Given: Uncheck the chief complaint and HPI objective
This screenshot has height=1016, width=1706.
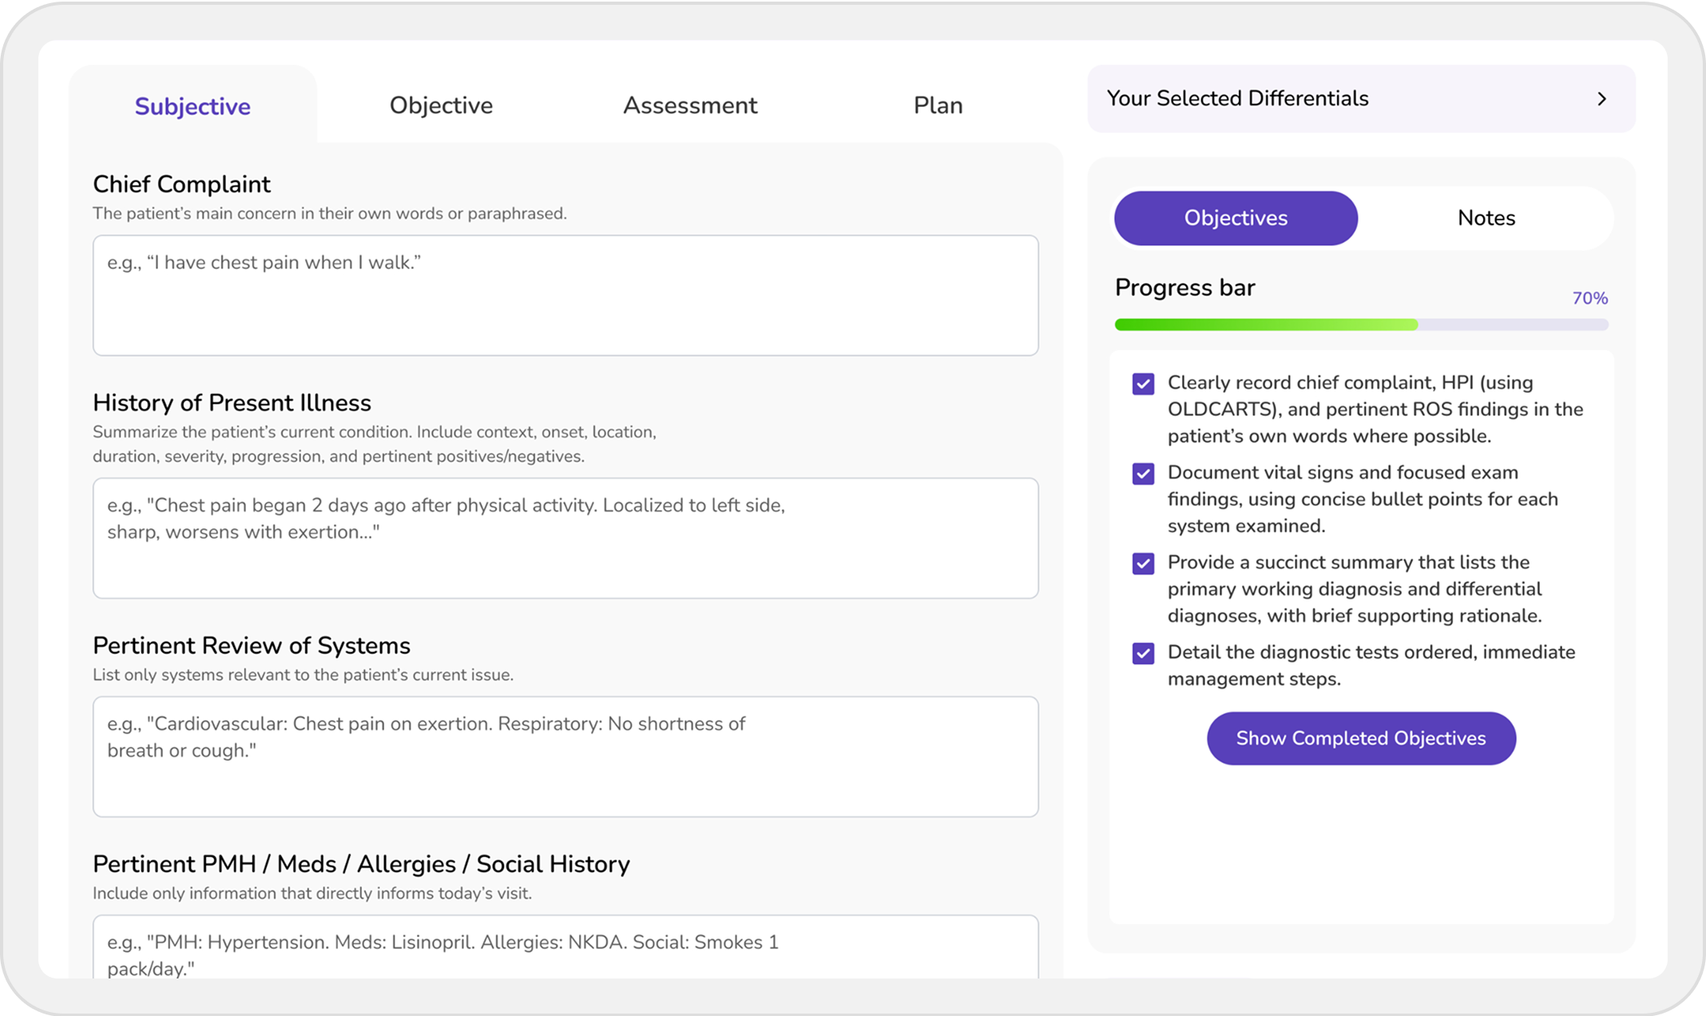Looking at the screenshot, I should (x=1143, y=384).
